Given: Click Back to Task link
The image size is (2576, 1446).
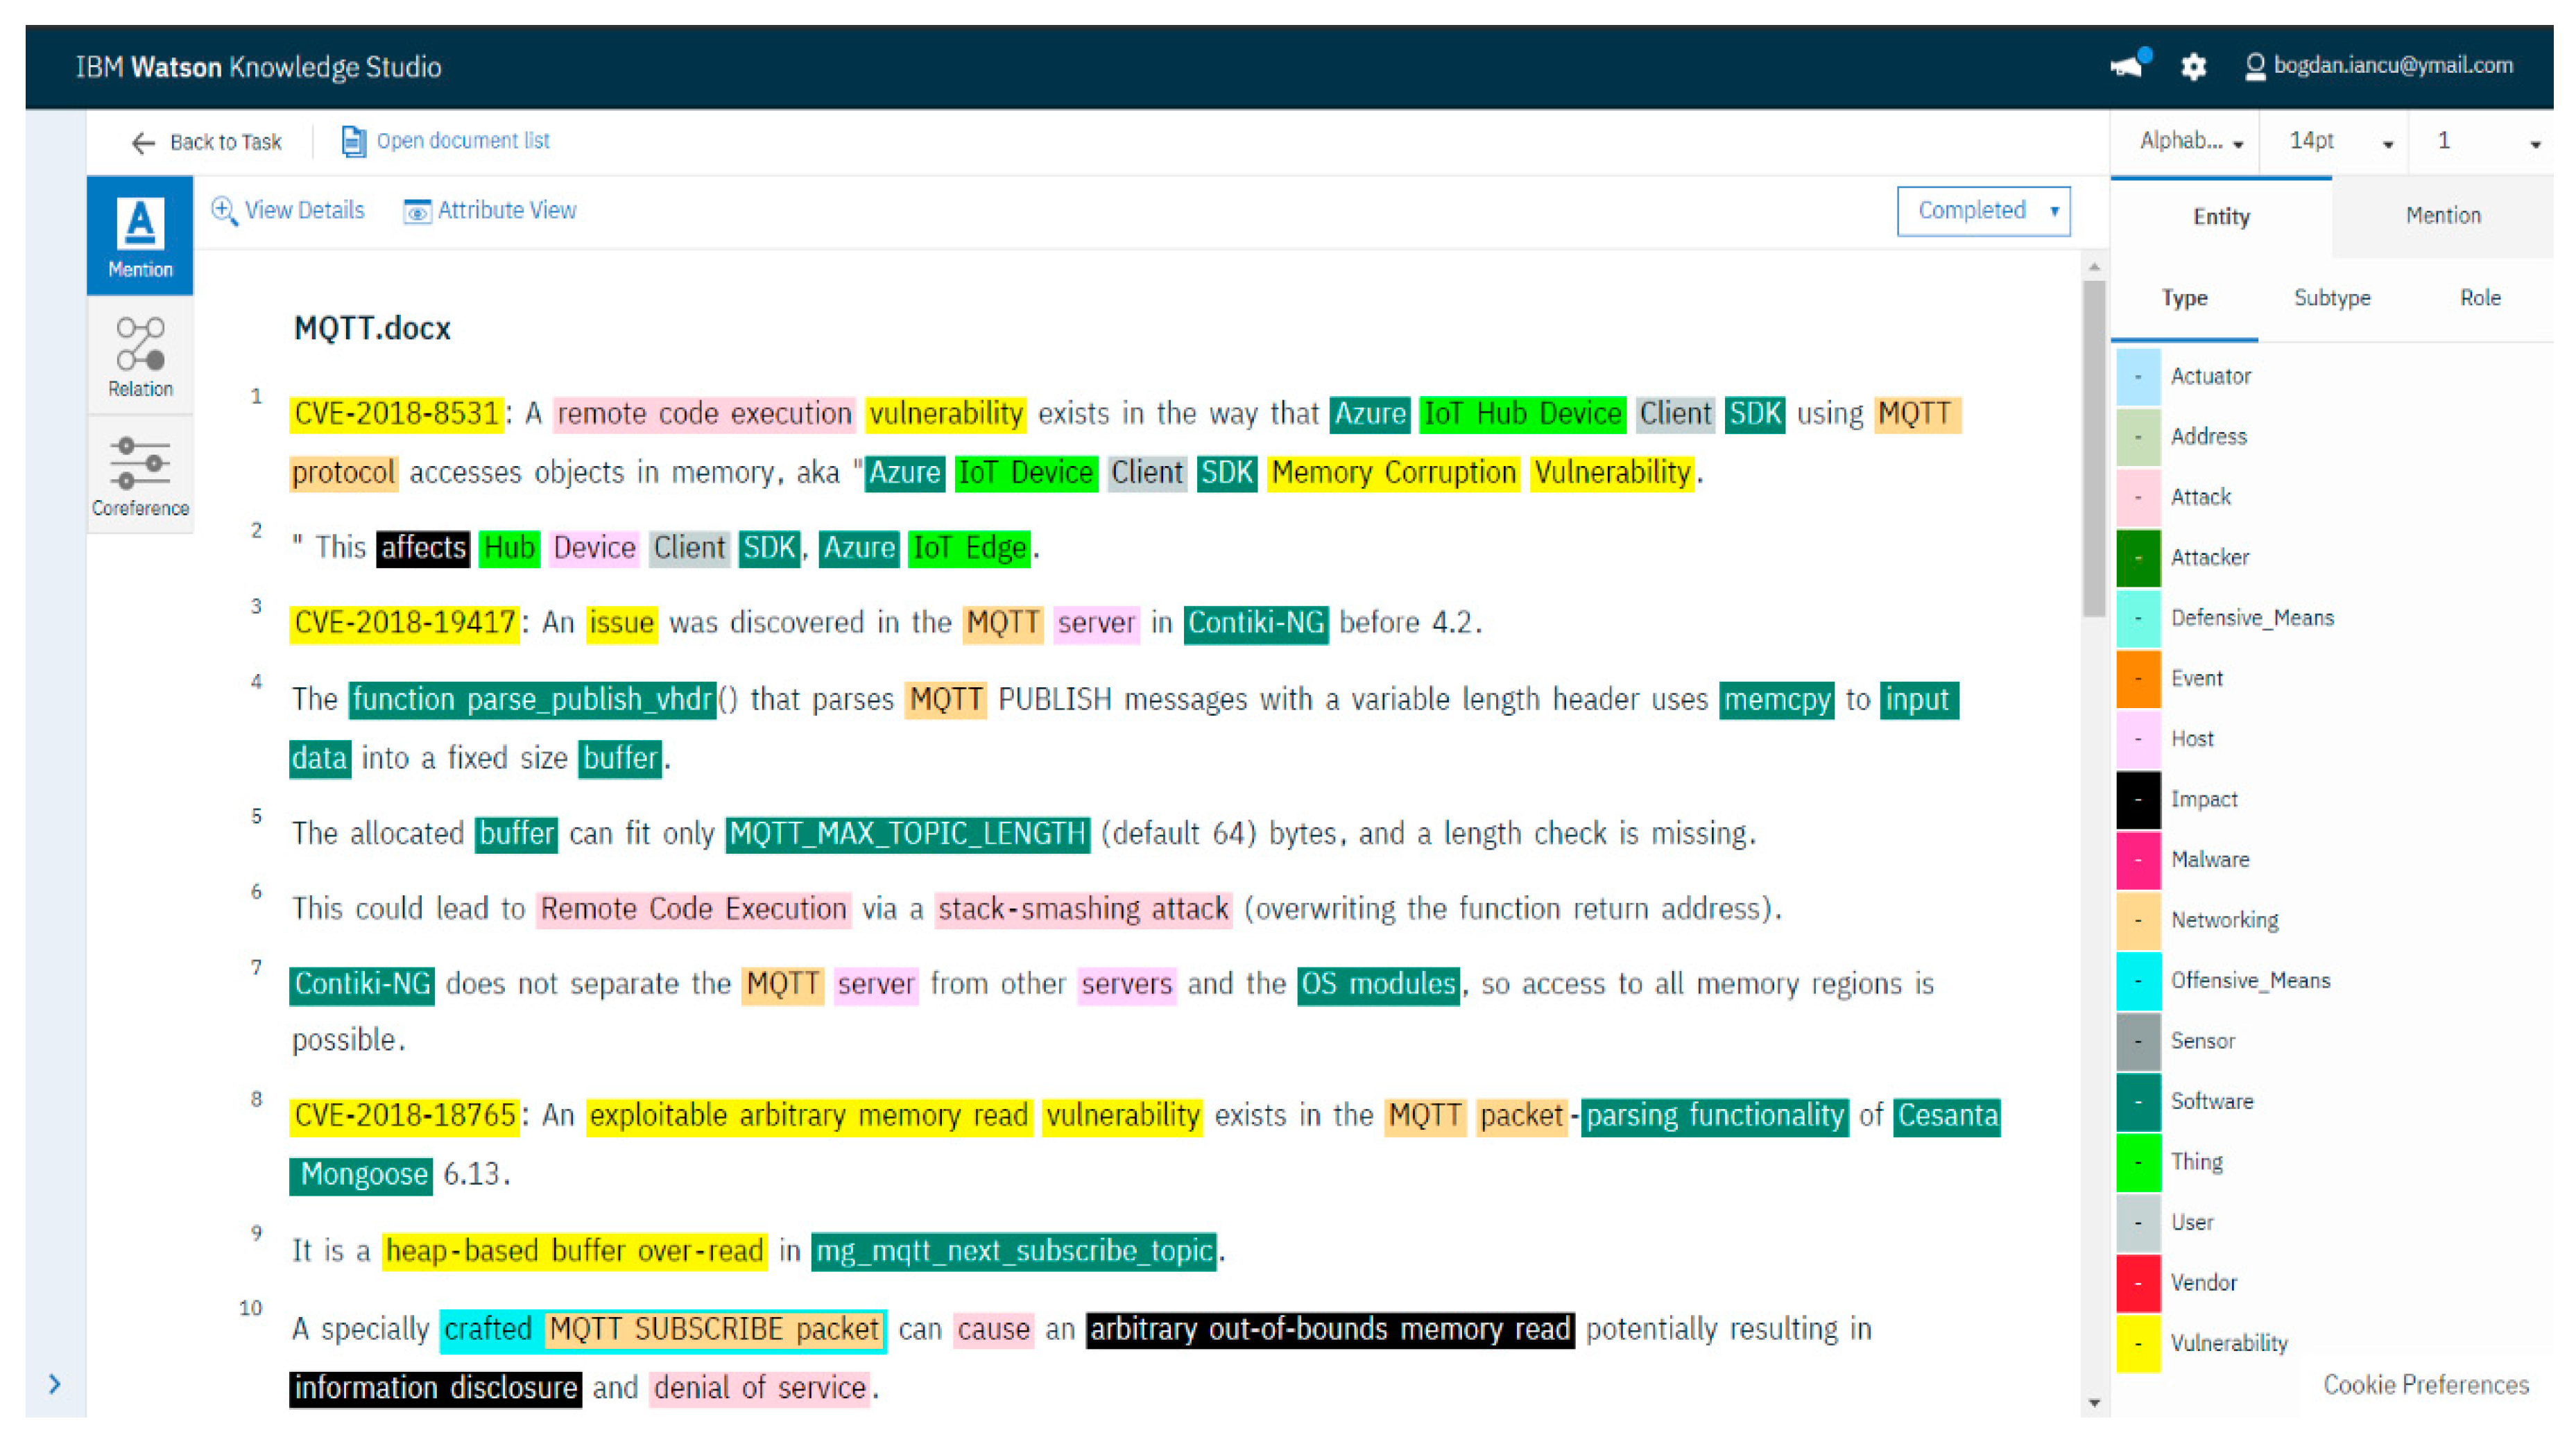Looking at the screenshot, I should coord(226,142).
